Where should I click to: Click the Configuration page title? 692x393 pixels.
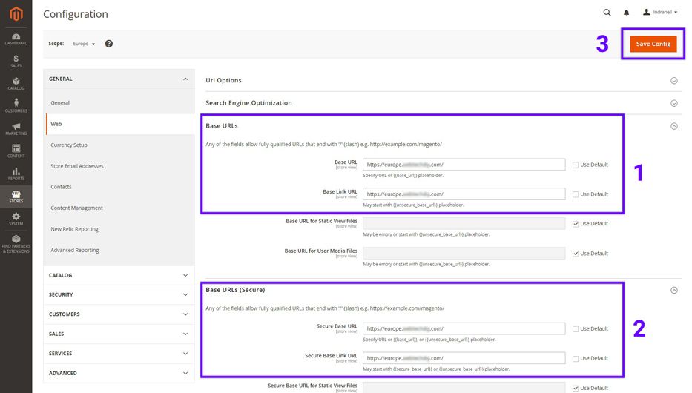(x=76, y=14)
